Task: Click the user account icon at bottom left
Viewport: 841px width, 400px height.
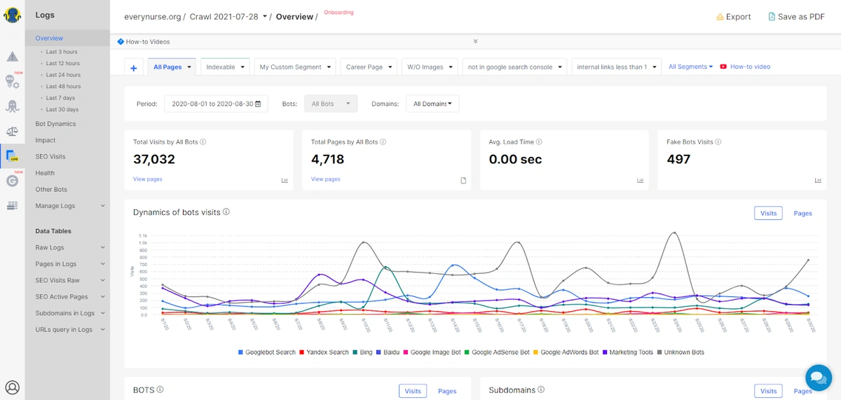Action: 12,387
